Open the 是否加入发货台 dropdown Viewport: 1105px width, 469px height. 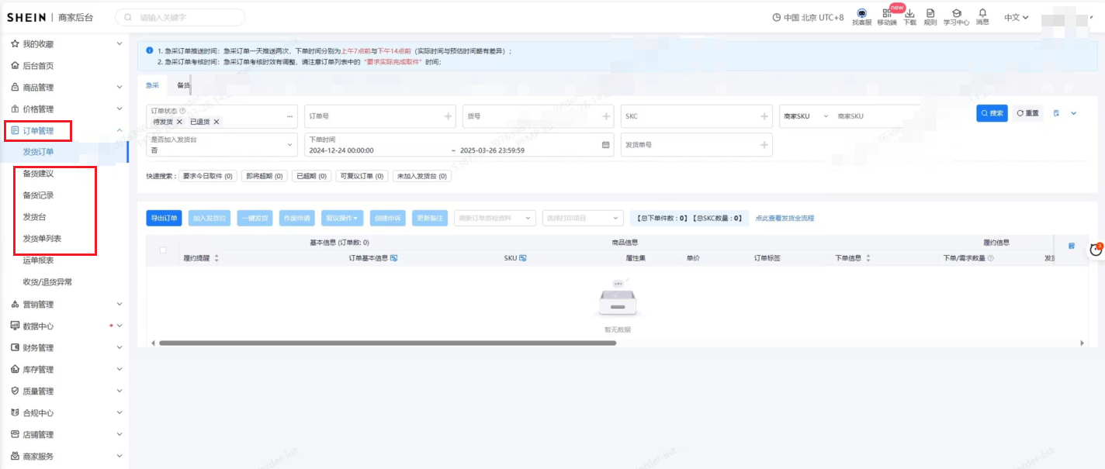click(222, 145)
